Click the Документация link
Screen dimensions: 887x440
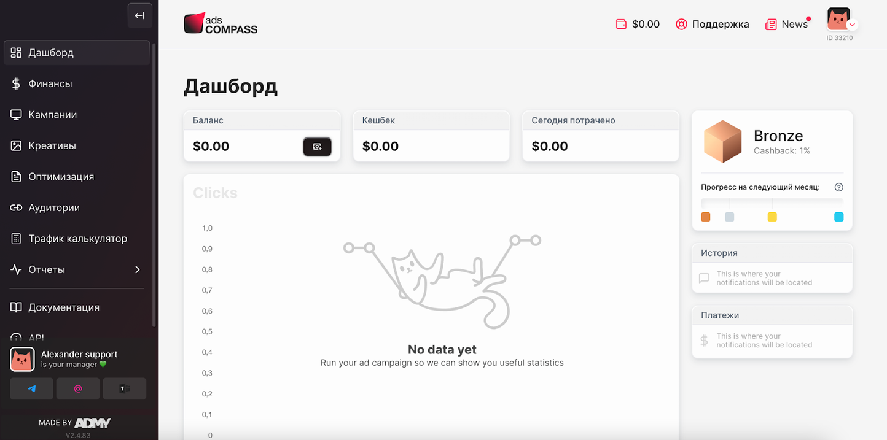(63, 307)
